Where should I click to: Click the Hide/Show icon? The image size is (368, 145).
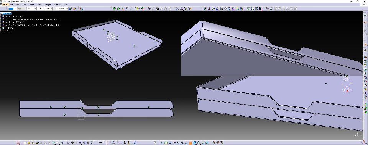[x=203, y=143]
